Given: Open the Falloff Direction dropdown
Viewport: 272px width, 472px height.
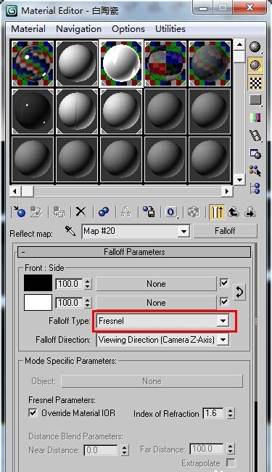Looking at the screenshot, I should pos(223,340).
